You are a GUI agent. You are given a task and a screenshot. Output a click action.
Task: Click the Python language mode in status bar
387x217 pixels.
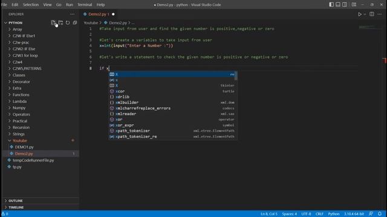[x=333, y=214]
